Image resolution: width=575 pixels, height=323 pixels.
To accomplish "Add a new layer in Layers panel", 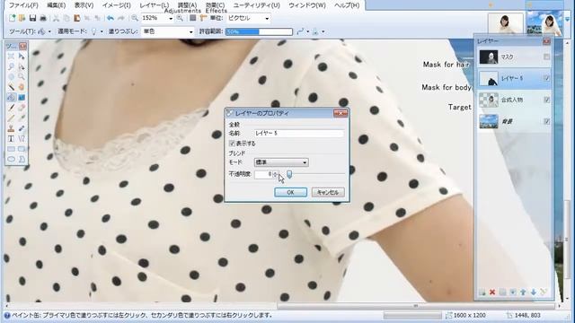I will tap(482, 292).
